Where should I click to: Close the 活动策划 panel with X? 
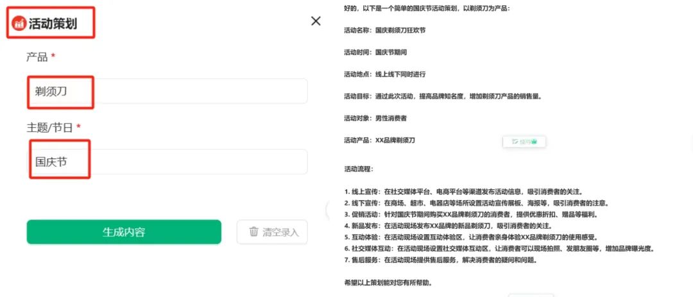click(316, 21)
